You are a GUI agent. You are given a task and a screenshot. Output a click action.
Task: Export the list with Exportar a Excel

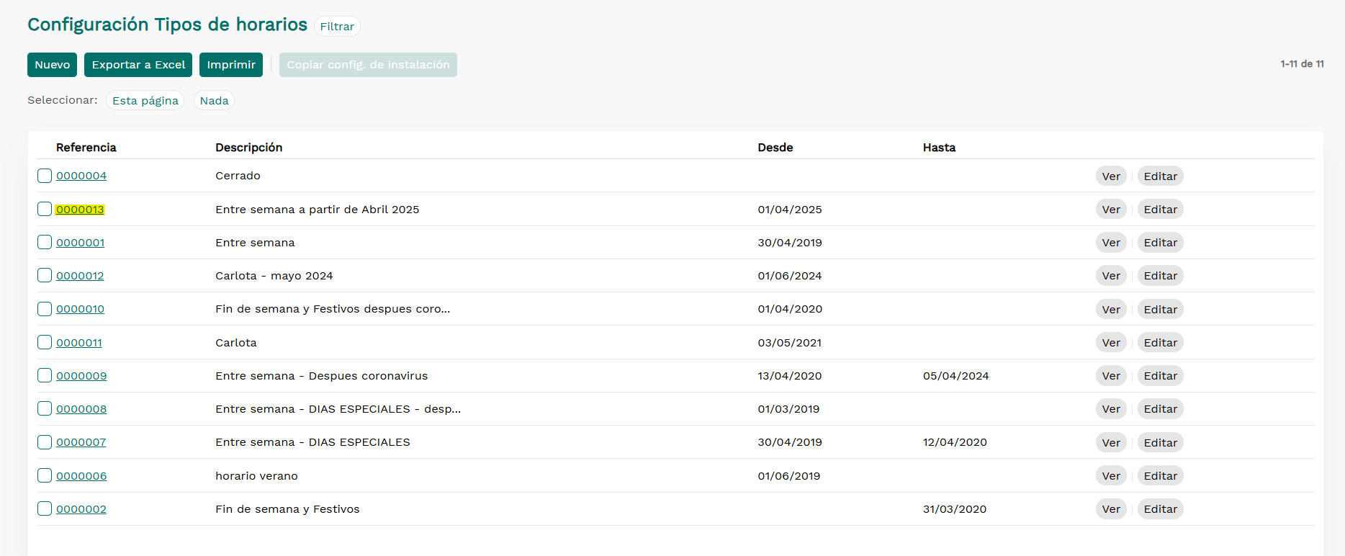pos(138,65)
